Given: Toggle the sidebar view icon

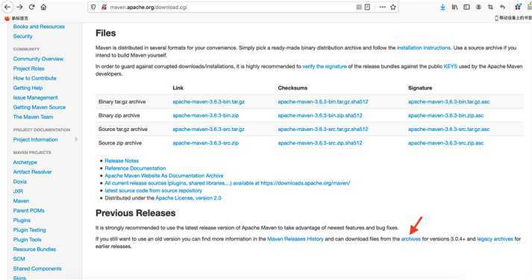Looking at the screenshot, I should click(466, 7).
